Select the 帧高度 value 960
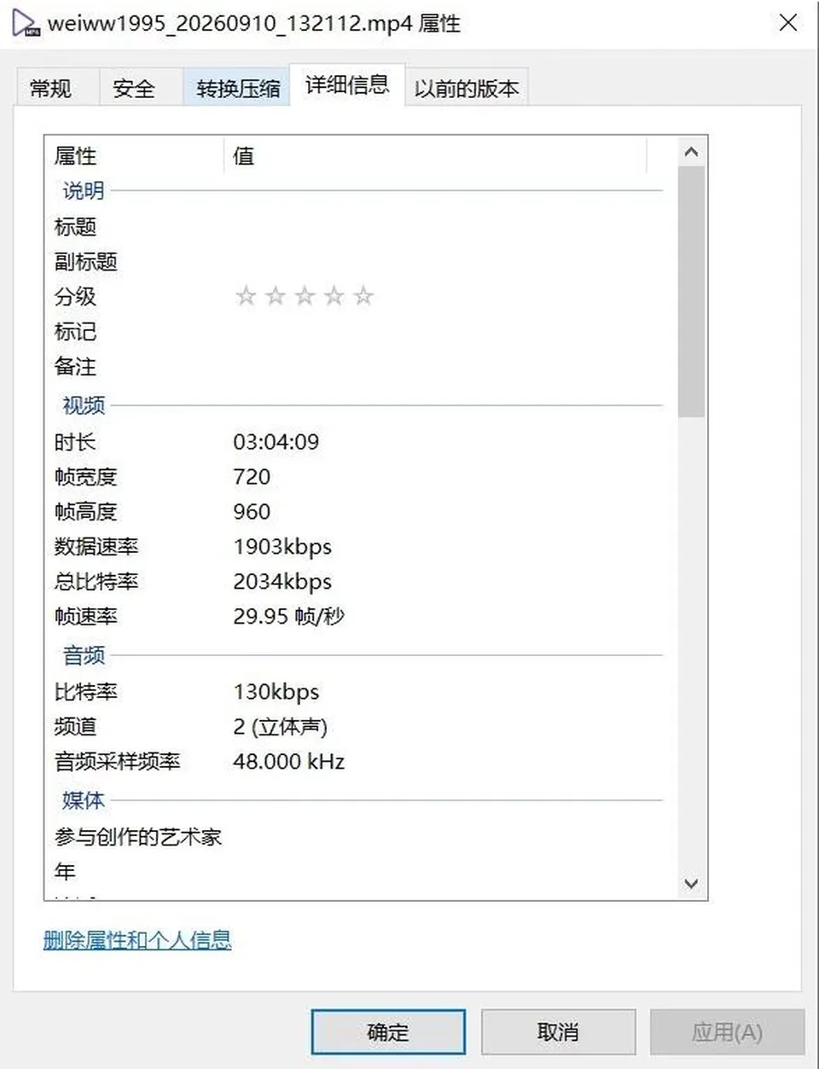Screen dimensions: 819x1069 click(x=252, y=512)
